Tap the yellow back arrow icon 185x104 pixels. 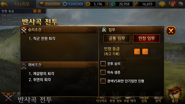coord(4,4)
